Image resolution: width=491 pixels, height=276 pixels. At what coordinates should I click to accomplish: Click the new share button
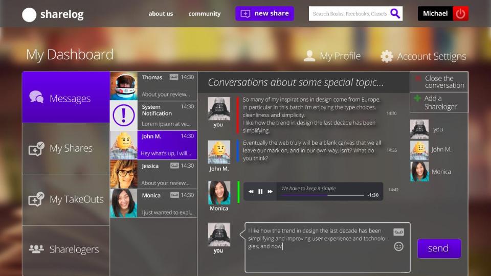[264, 14]
